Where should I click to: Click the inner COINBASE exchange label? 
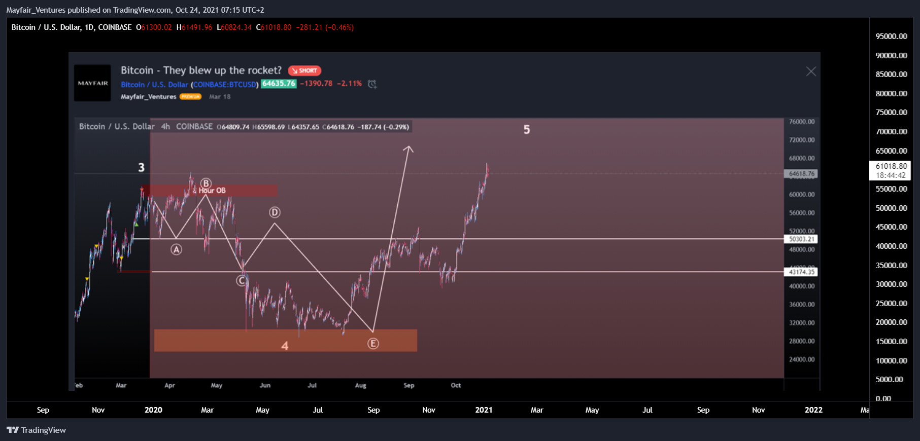coord(194,127)
